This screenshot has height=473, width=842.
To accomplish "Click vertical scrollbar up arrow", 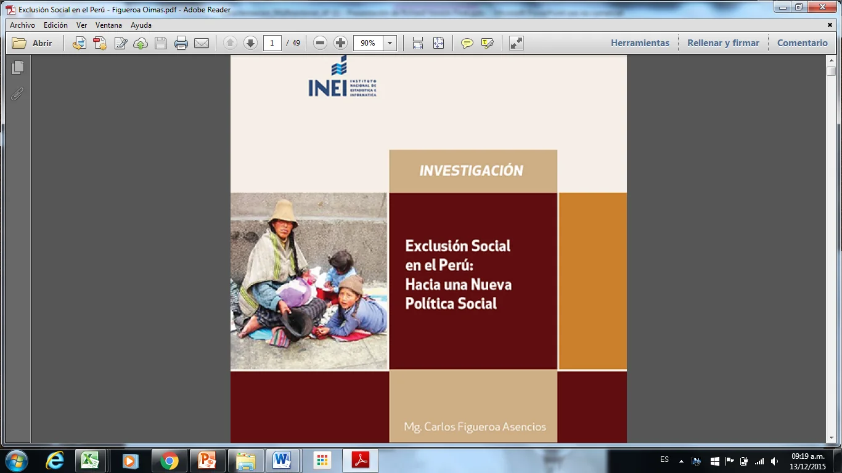I will [x=831, y=60].
